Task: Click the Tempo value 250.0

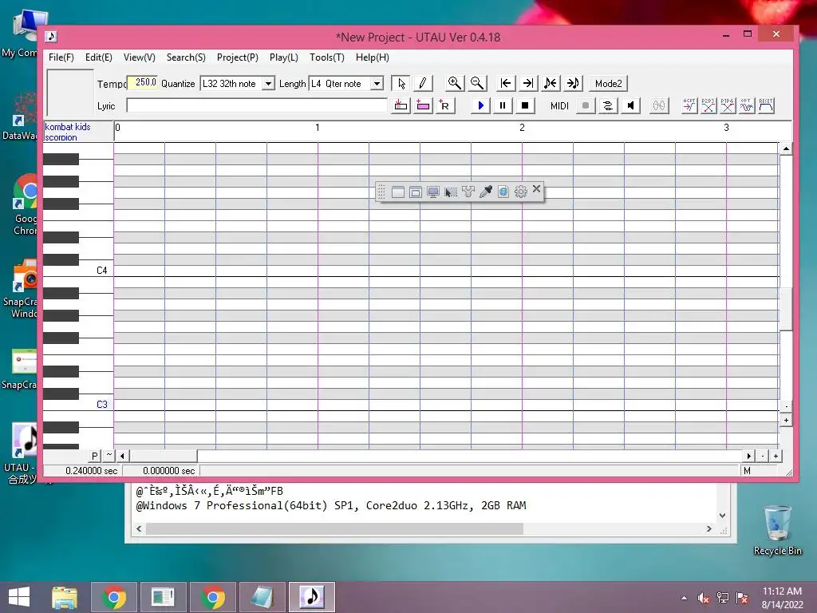Action: point(142,83)
